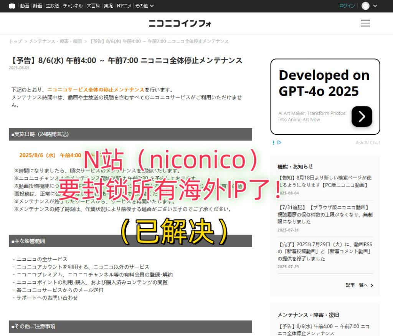
Task: Click the 実施日時 section header
Action: 130,134
